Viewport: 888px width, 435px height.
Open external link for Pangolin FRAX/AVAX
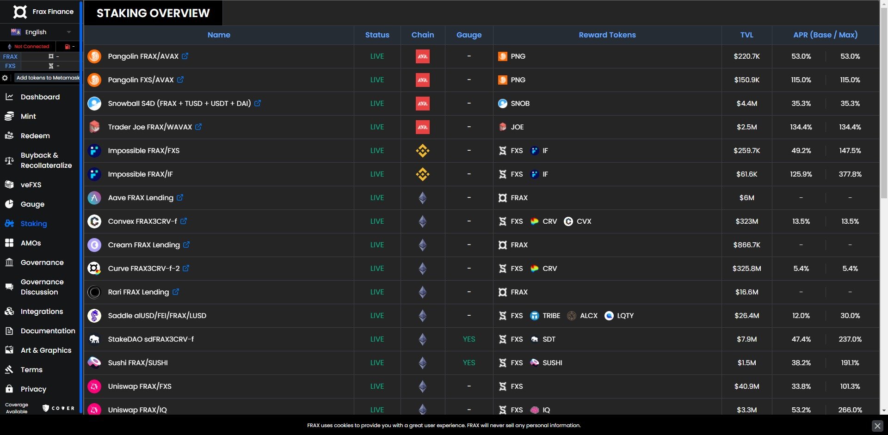coord(185,56)
